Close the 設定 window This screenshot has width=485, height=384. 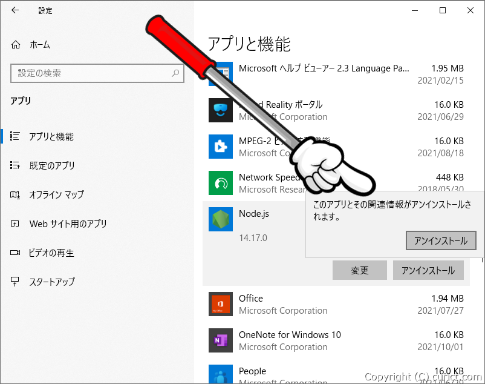[x=470, y=10]
